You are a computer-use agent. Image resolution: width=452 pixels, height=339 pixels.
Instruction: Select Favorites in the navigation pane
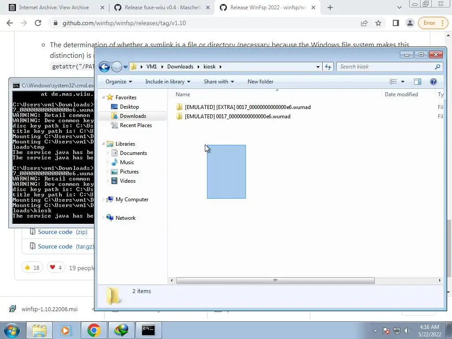pos(126,98)
